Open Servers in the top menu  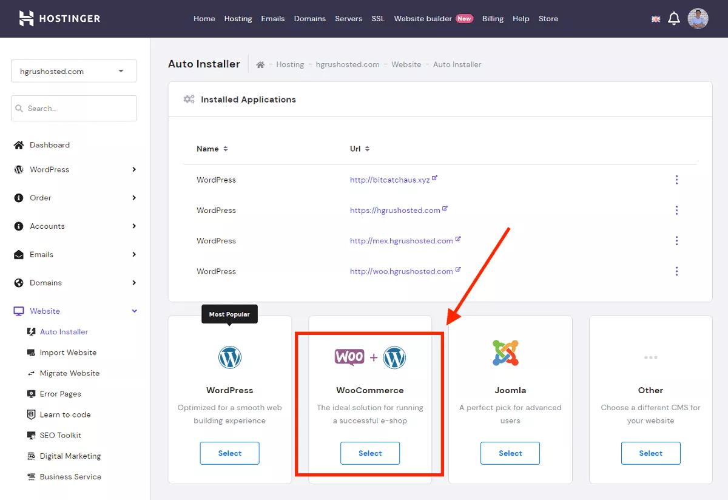[x=349, y=19]
